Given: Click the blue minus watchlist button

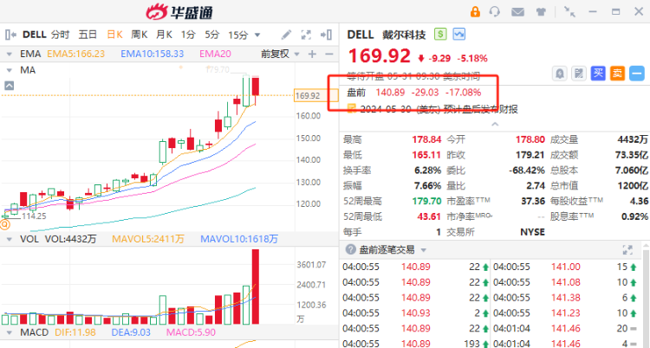Looking at the screenshot, I should coord(637,74).
